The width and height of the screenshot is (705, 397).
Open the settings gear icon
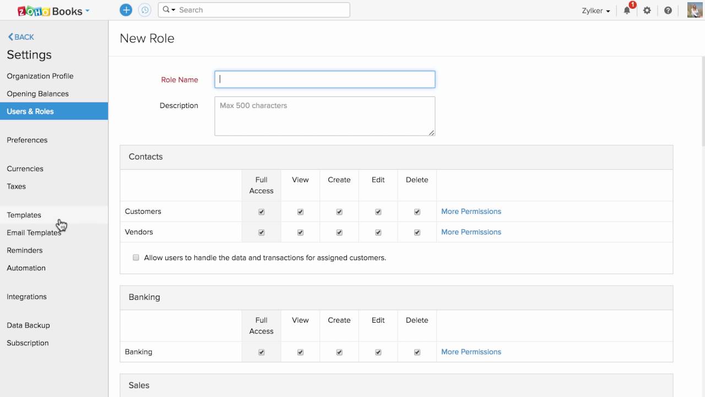coord(647,10)
